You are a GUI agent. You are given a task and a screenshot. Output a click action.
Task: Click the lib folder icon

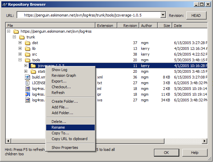[x=27, y=48]
